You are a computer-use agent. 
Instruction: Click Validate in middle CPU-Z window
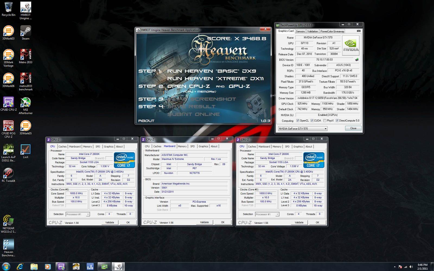(x=205, y=222)
